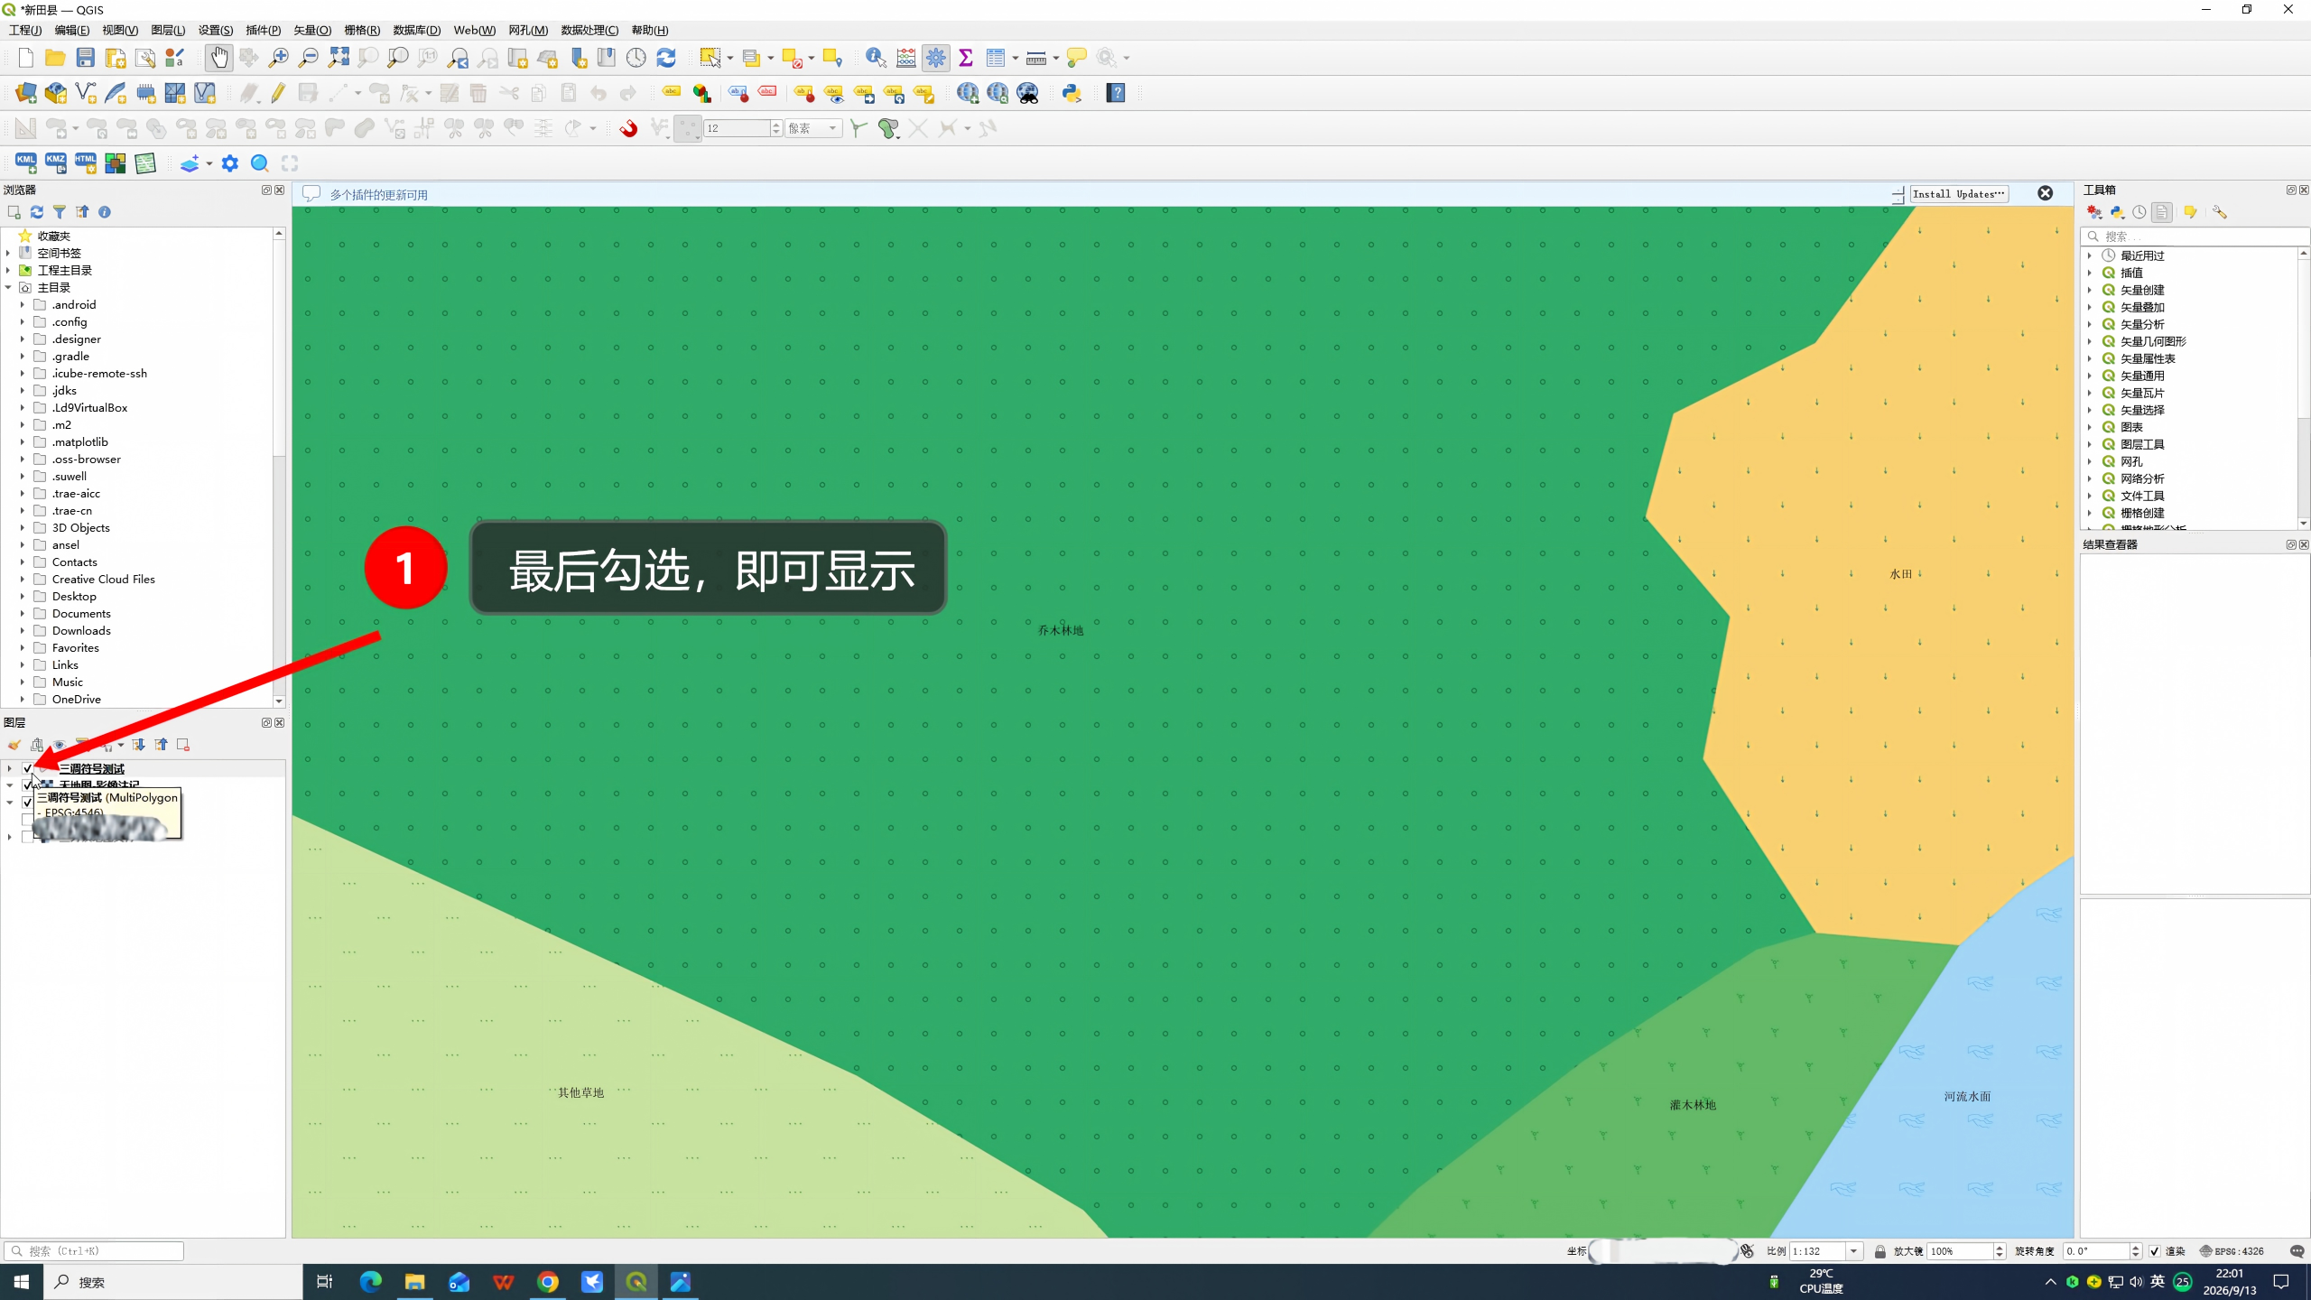Open the 图层(L) menu
Viewport: 2311px width, 1300px height.
click(x=168, y=30)
